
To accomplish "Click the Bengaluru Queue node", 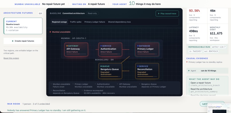I will [x=110, y=71].
